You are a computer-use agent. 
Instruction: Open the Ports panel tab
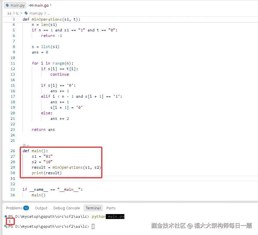tap(111, 208)
